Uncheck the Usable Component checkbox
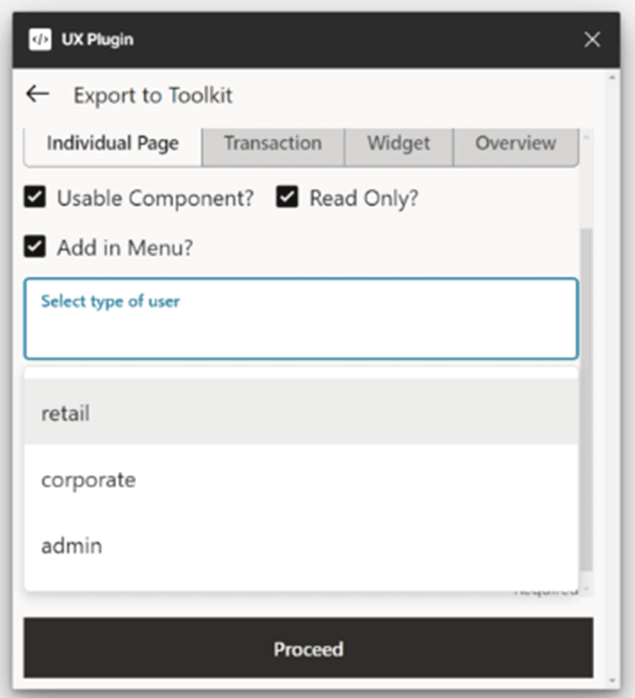 35,198
